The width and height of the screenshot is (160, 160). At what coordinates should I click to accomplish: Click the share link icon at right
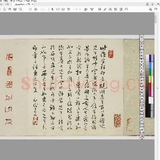pos(150,9)
